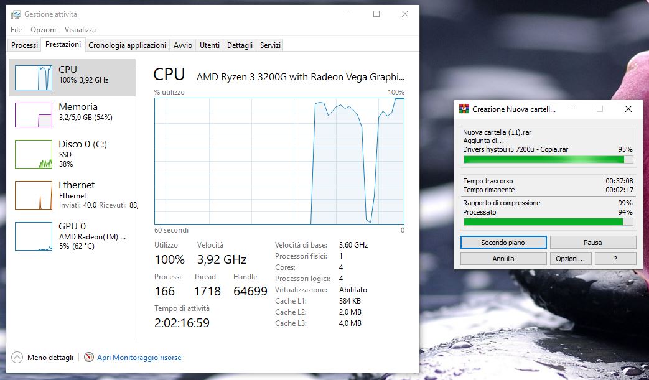Go to the Utenti tab
This screenshot has width=649, height=380.
coord(210,45)
